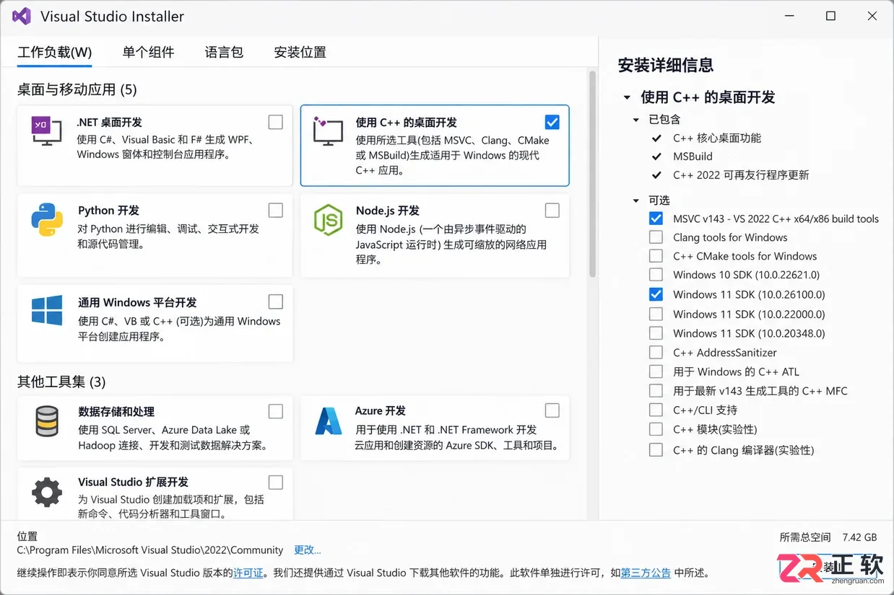Click the database icon for 数据存储和处理
This screenshot has height=595, width=894.
click(x=47, y=421)
